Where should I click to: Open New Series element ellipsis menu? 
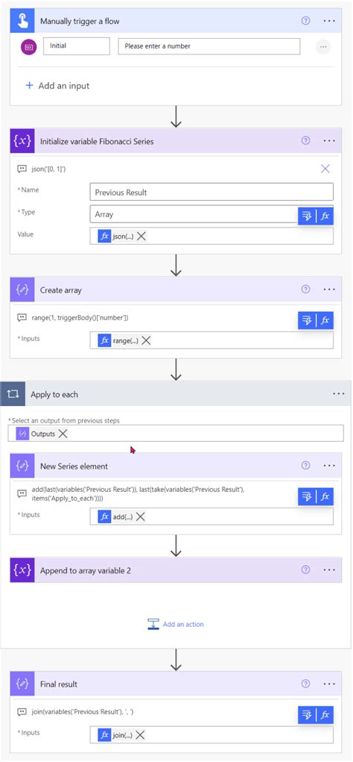(329, 465)
